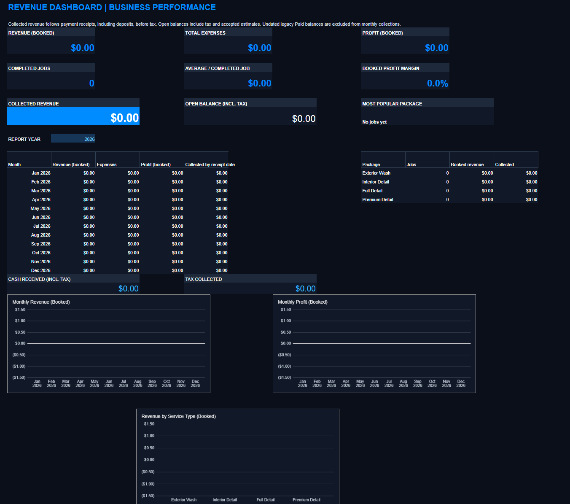Click the Cash Received (Incl. Tax) value

tap(128, 288)
